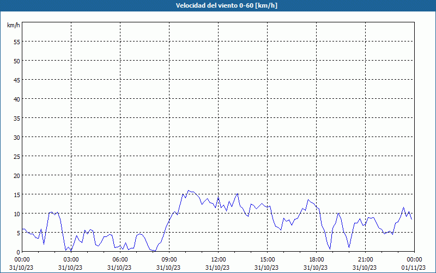The height and width of the screenshot is (273, 436).
Task: Click the 30 value on the y-axis
Action: click(x=17, y=138)
